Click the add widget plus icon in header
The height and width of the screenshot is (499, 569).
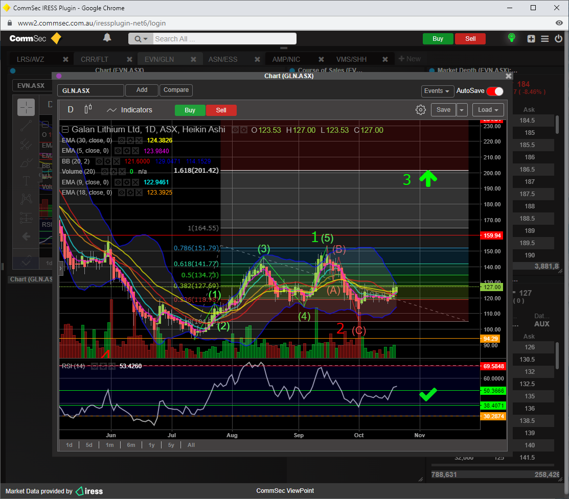pyautogui.click(x=531, y=39)
